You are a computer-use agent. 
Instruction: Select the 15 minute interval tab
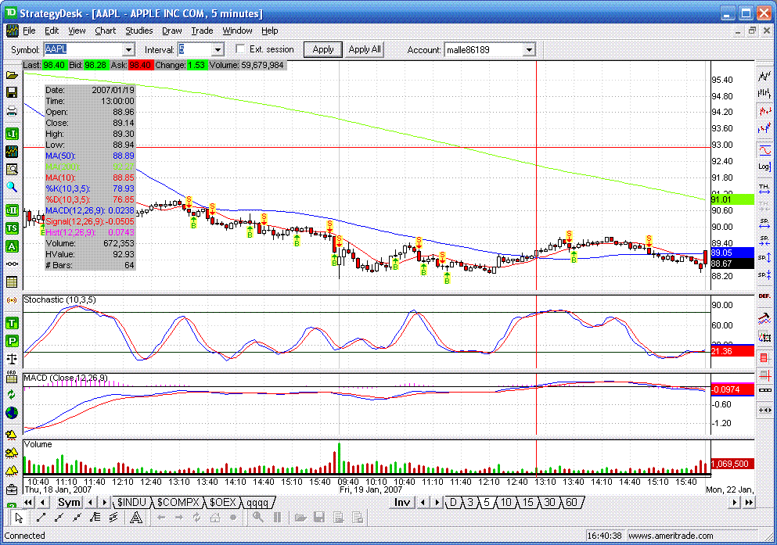(527, 503)
